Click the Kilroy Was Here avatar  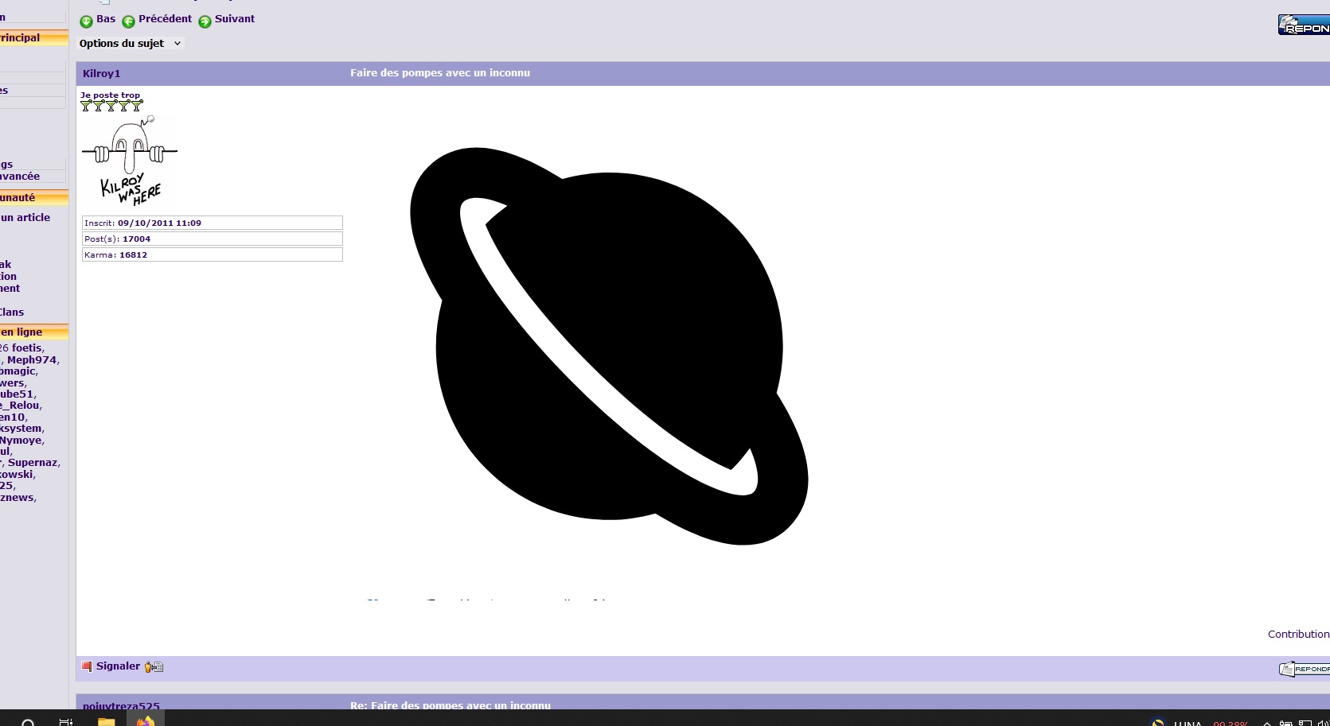pos(130,160)
